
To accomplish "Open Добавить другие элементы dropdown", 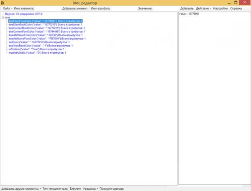I will coord(21,189).
